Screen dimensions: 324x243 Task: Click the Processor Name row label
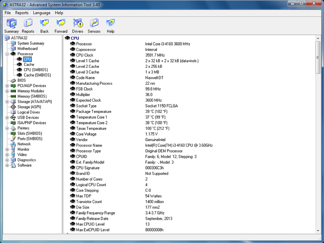point(89,145)
